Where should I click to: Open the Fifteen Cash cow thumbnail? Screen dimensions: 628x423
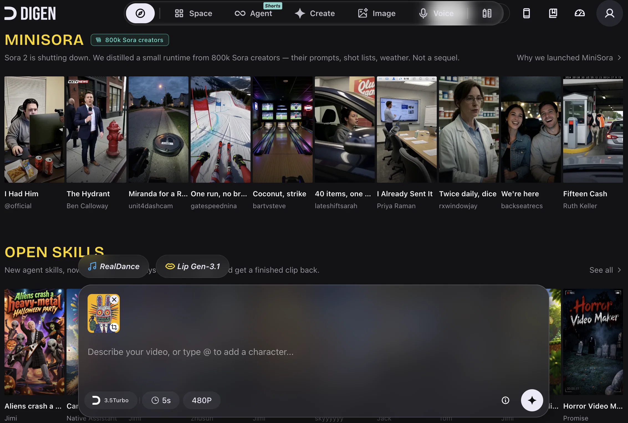(593, 130)
